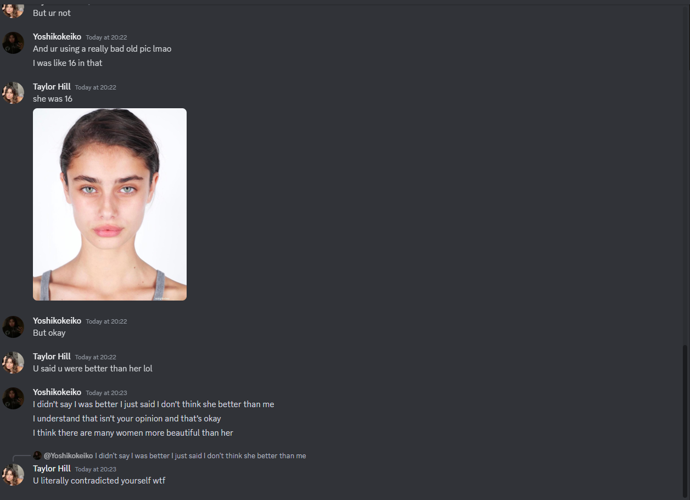690x500 pixels.
Task: Click the chat's vertical scrollbar thumb
Action: 684,420
